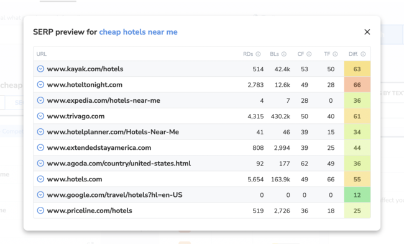Click difficulty score 44 for extendedstayamerica
Image resolution: width=404 pixels, height=244 pixels.
click(357, 147)
